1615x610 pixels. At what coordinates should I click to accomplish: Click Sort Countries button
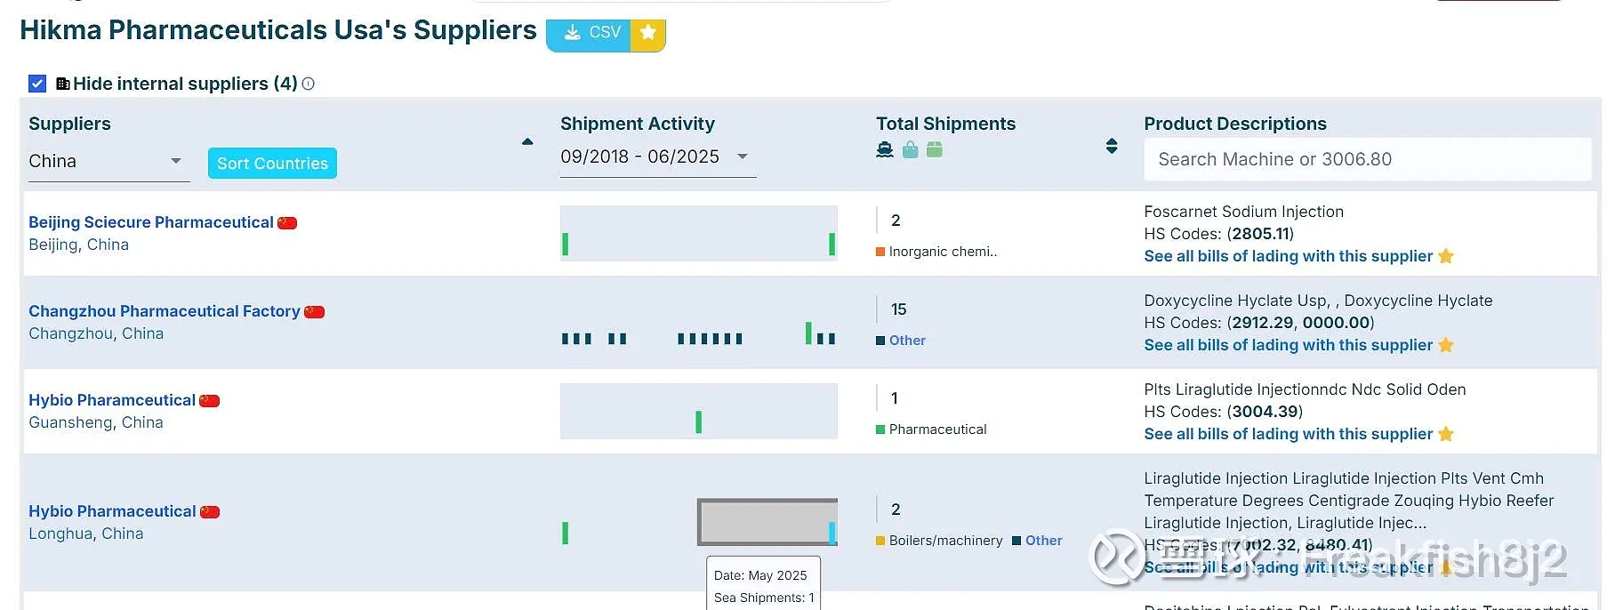272,164
